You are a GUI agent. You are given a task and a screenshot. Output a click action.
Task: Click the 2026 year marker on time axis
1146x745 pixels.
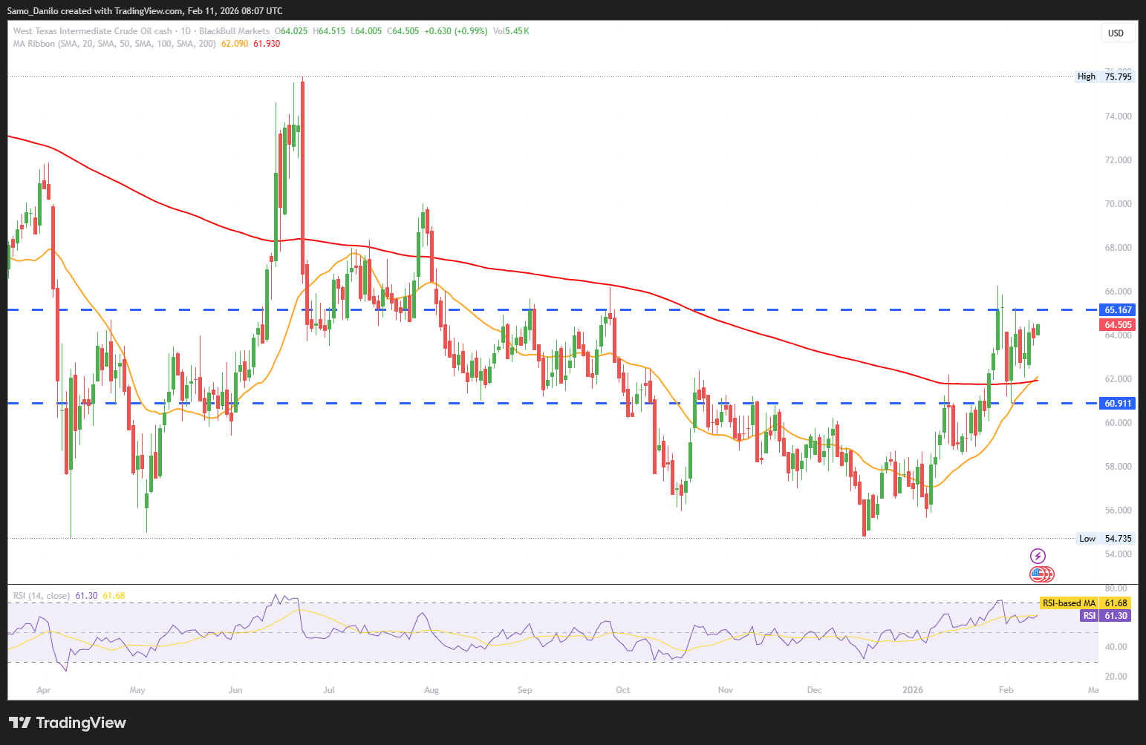pyautogui.click(x=912, y=690)
